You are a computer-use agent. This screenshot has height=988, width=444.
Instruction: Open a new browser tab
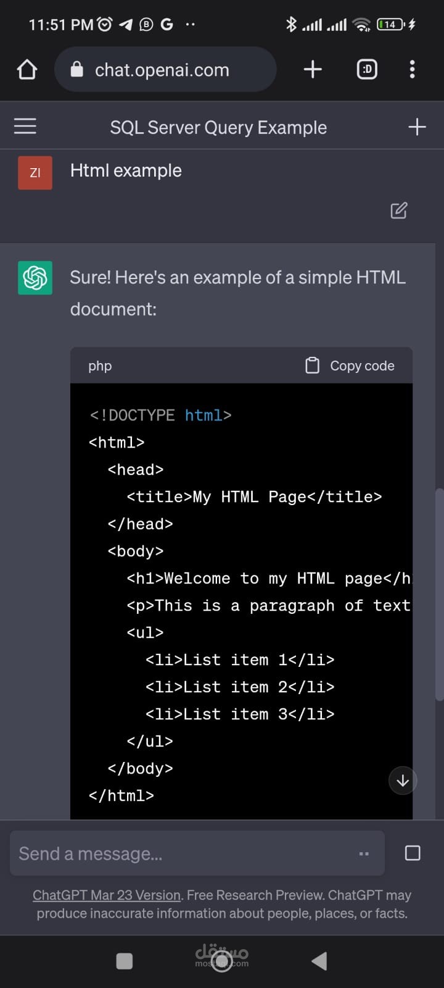tap(313, 69)
